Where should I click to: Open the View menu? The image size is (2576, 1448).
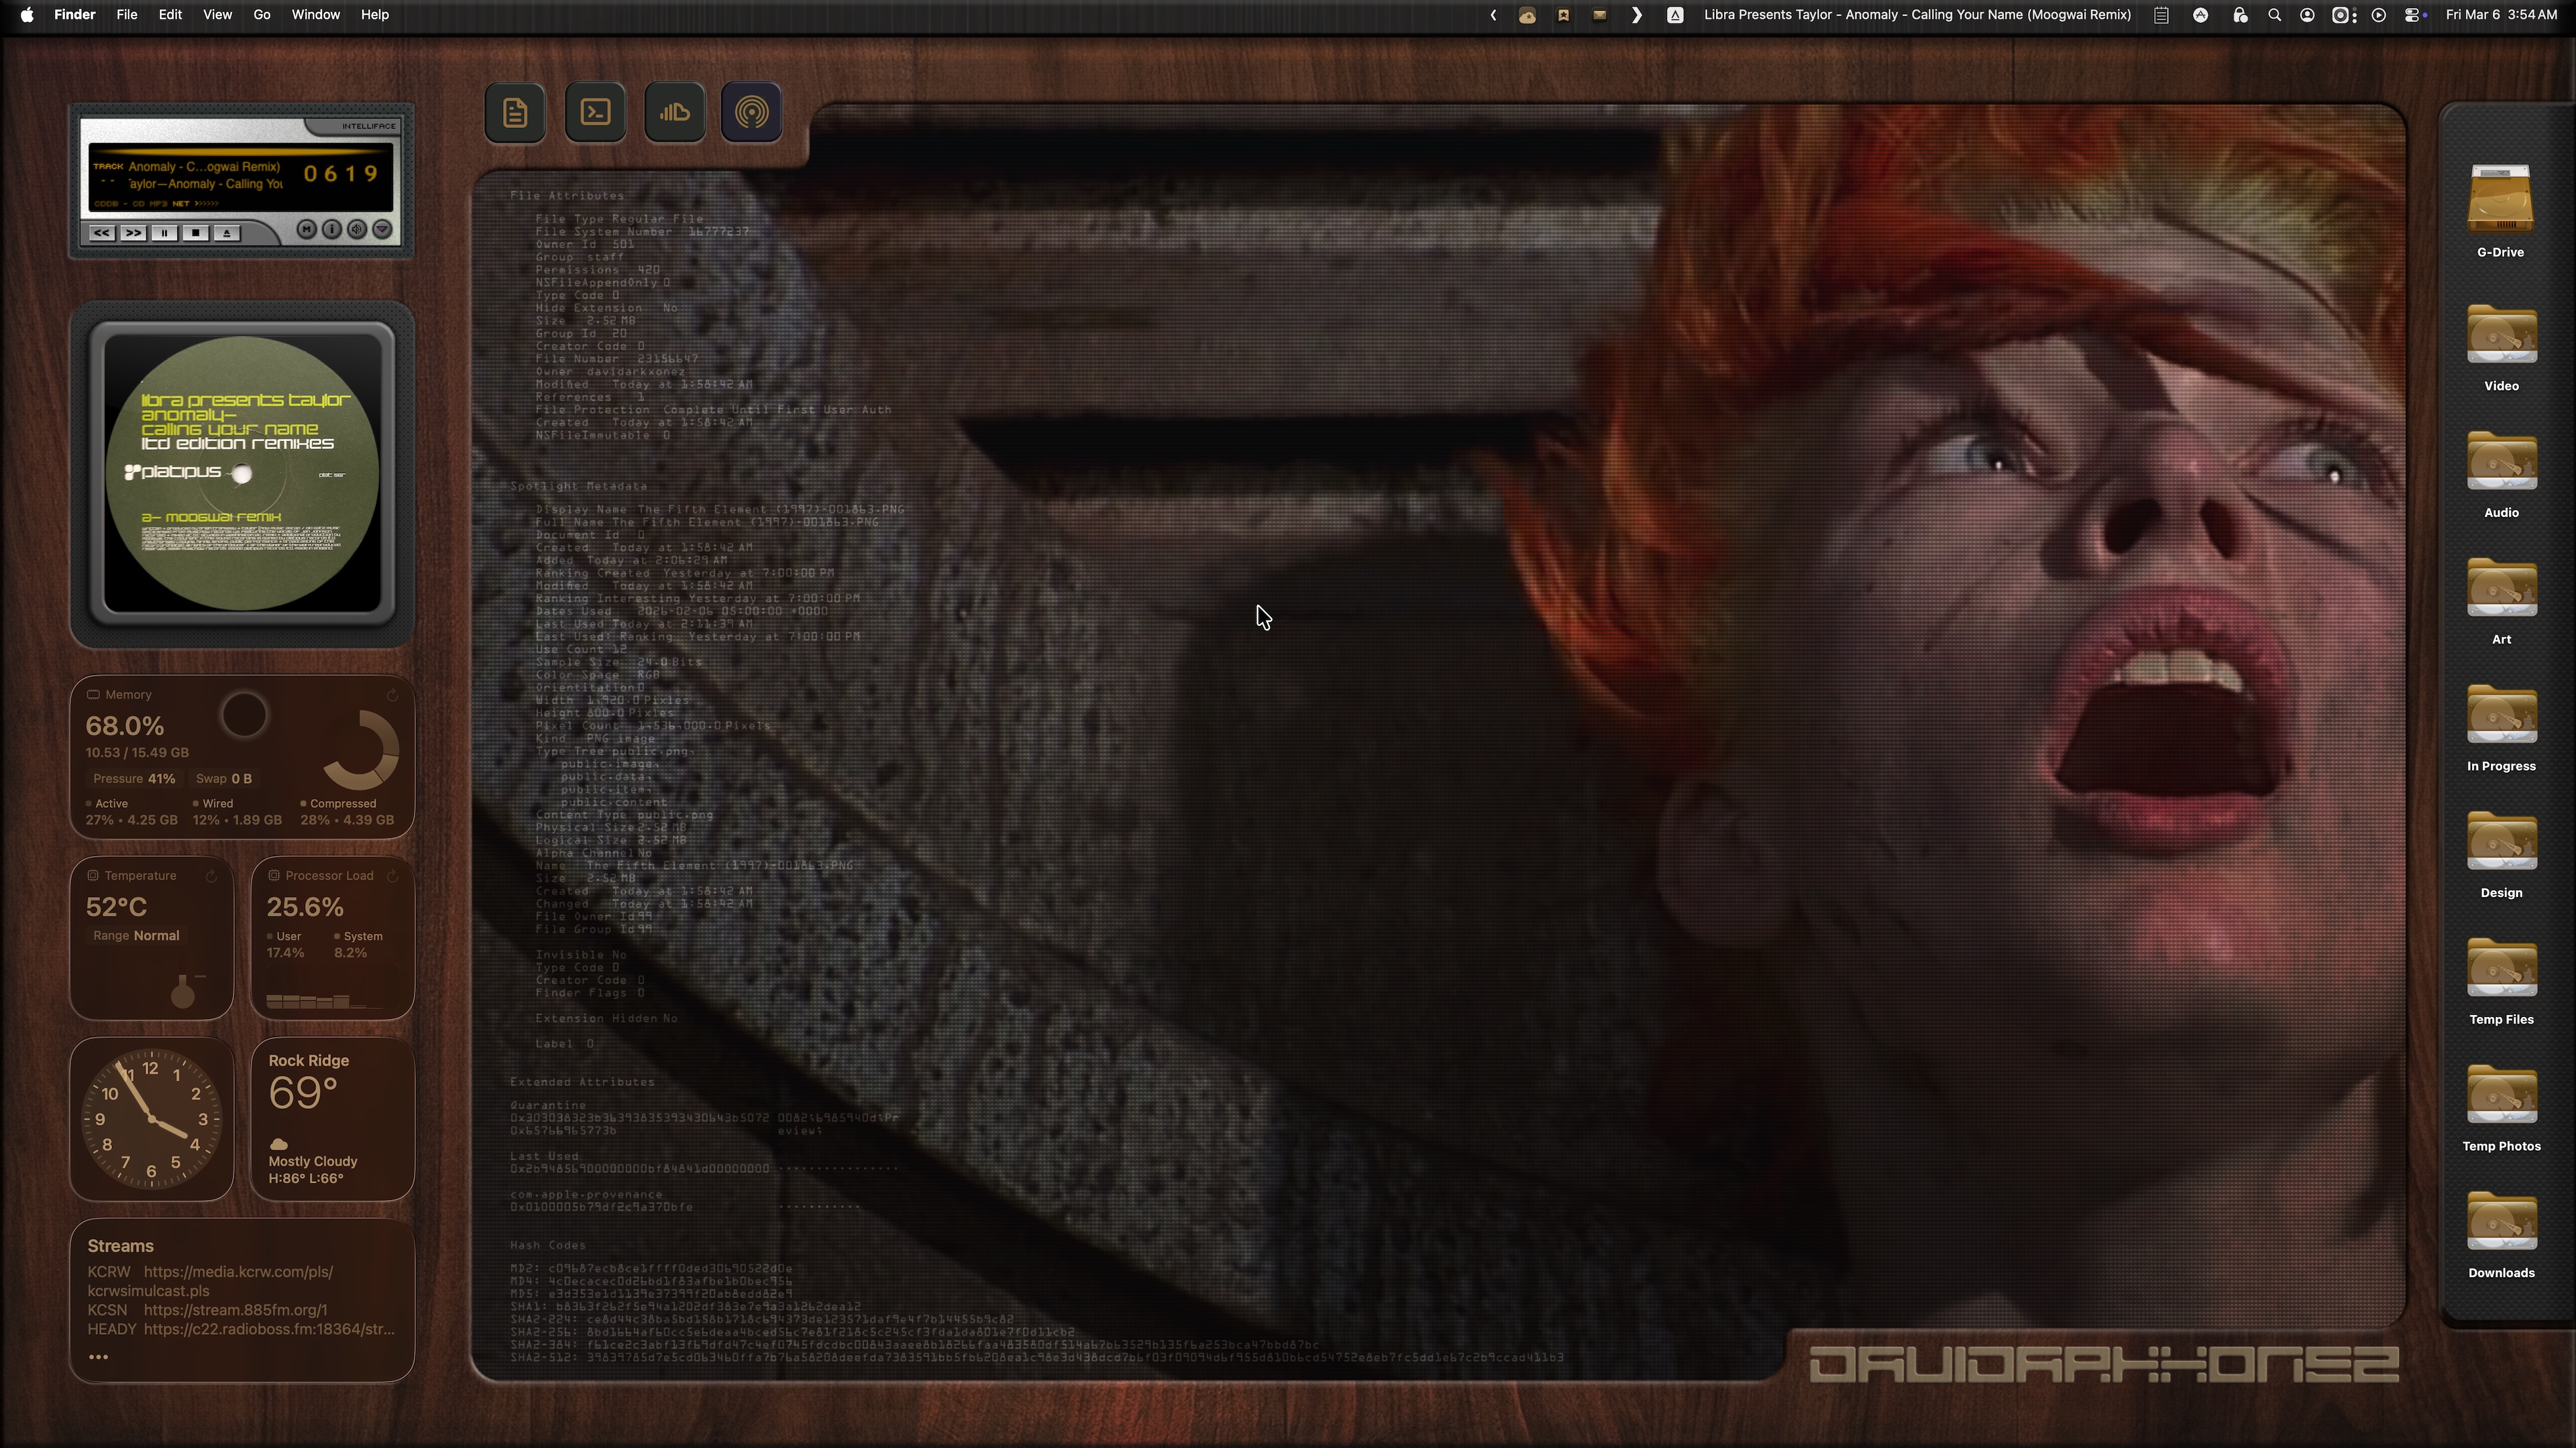point(217,15)
